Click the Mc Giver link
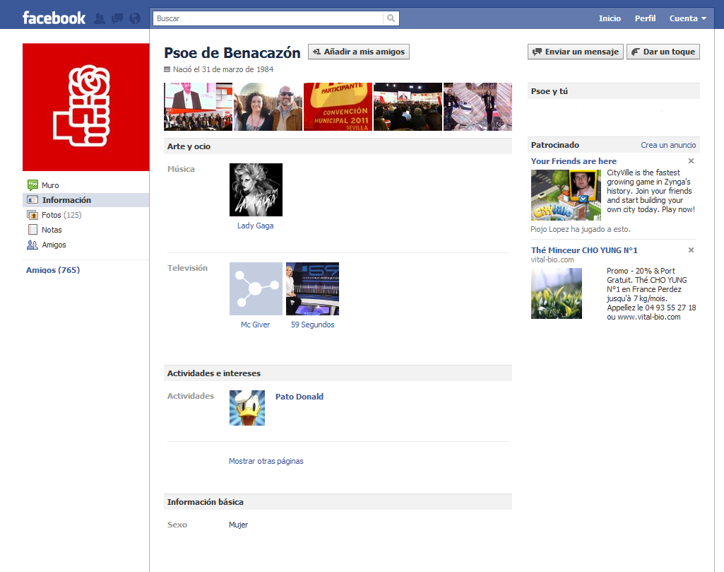This screenshot has height=572, width=724. point(255,325)
